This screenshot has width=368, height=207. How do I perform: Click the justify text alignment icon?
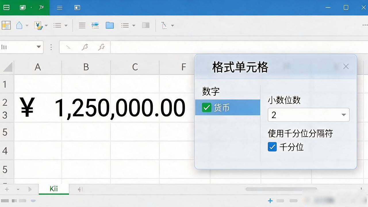pyautogui.click(x=82, y=26)
